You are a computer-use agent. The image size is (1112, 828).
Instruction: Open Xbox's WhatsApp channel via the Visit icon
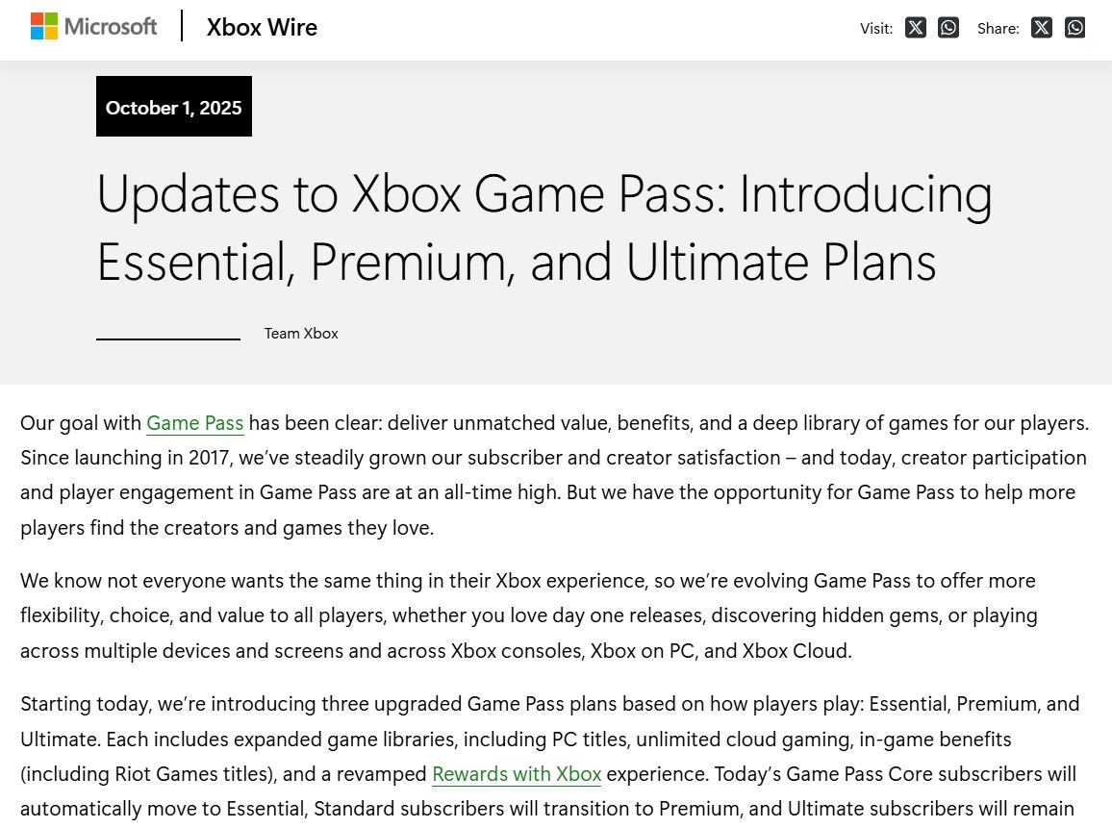pyautogui.click(x=948, y=28)
